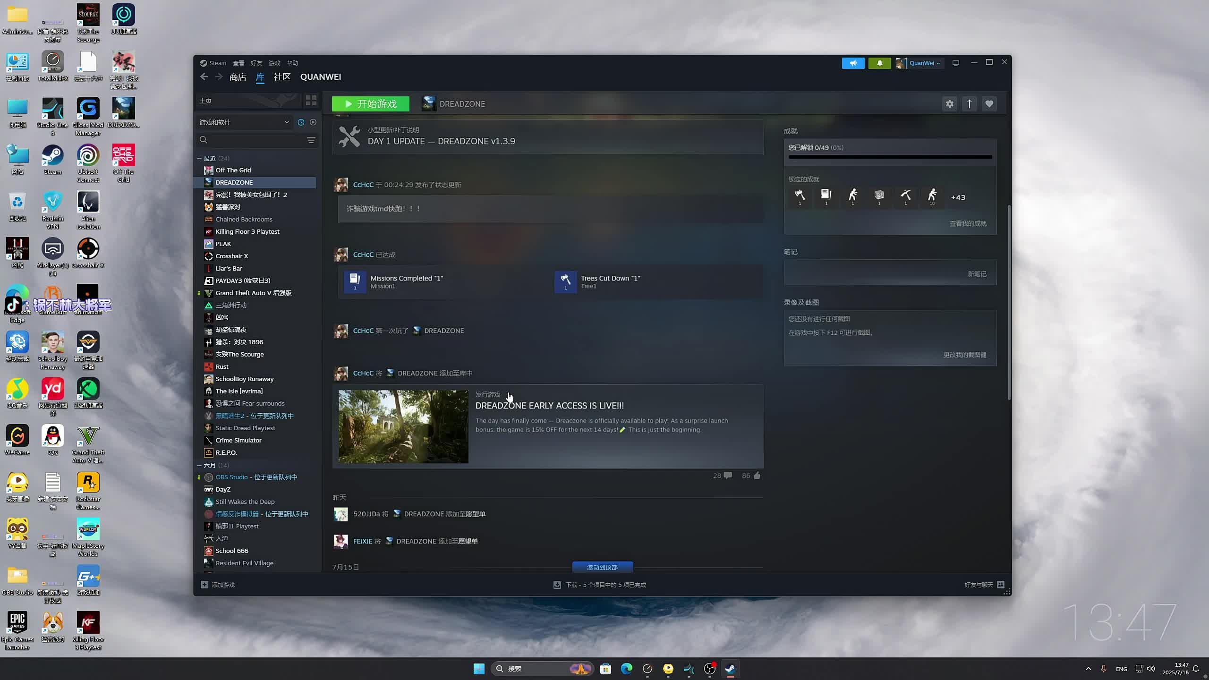Collapse the 六月 (14) library section
This screenshot has height=680, width=1209.
pyautogui.click(x=199, y=466)
